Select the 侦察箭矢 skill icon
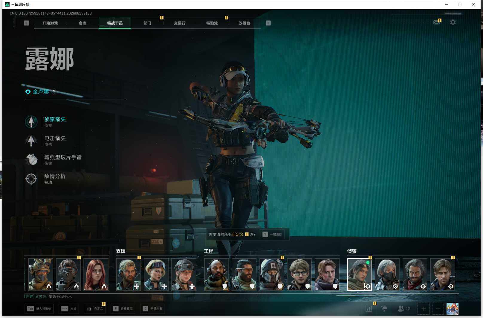483x318 pixels. click(x=31, y=122)
